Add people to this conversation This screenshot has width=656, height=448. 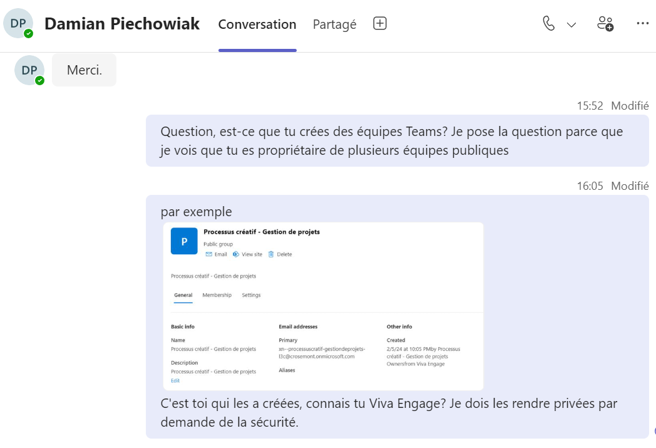(605, 24)
